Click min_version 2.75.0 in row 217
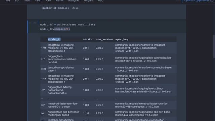Screen dimensions: 215x121 coord(99,59)
